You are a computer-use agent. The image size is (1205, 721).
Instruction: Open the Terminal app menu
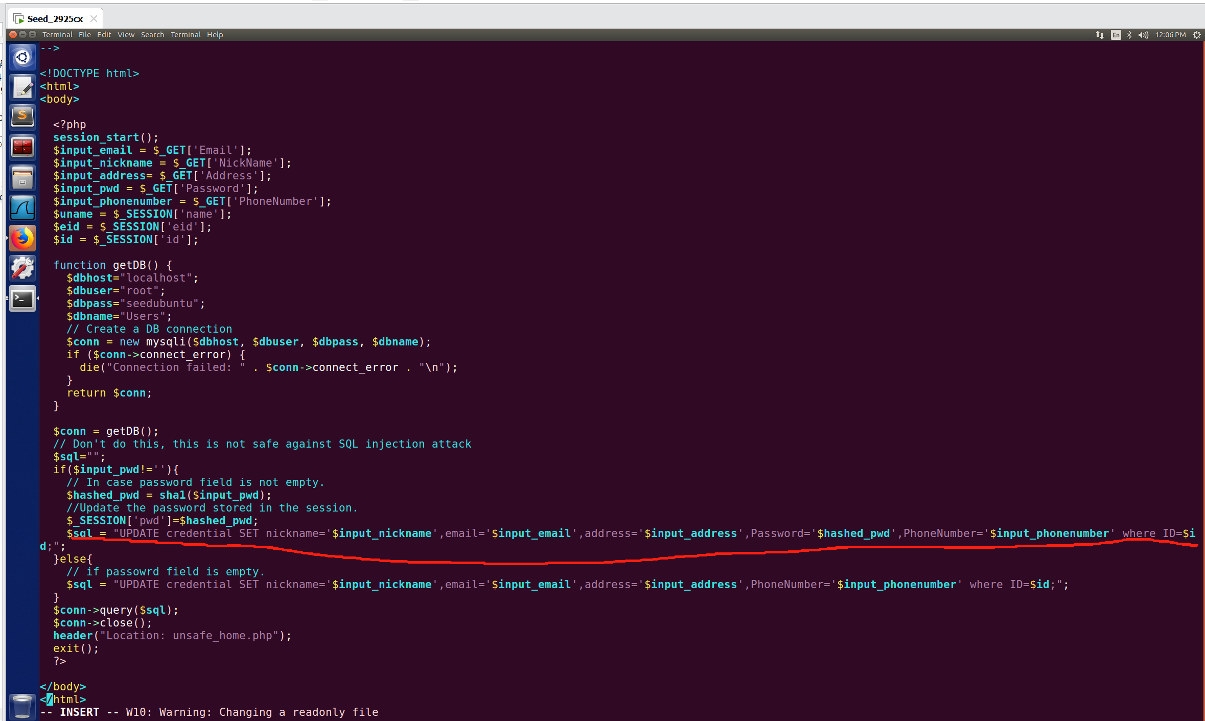(57, 35)
